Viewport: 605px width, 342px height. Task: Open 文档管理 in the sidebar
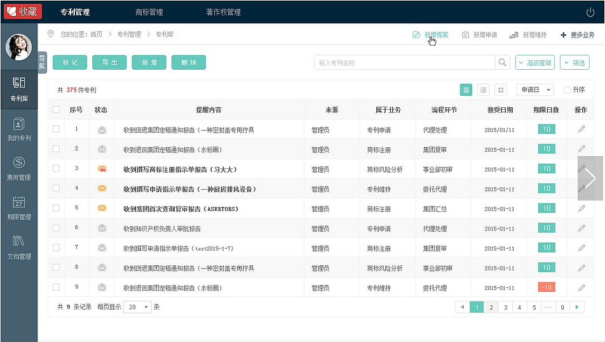point(19,247)
